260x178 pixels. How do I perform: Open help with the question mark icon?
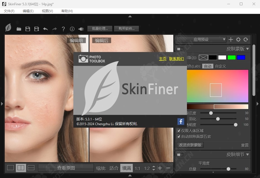click(x=63, y=29)
